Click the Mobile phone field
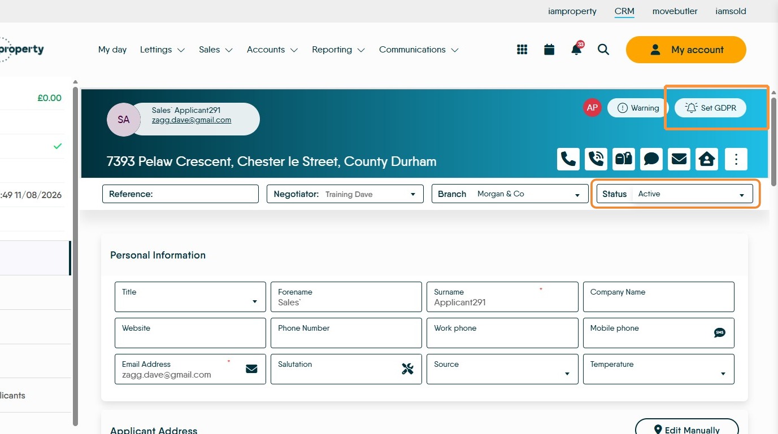778x434 pixels. point(659,333)
